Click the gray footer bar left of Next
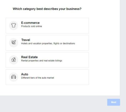126x112 pixels. (53, 104)
